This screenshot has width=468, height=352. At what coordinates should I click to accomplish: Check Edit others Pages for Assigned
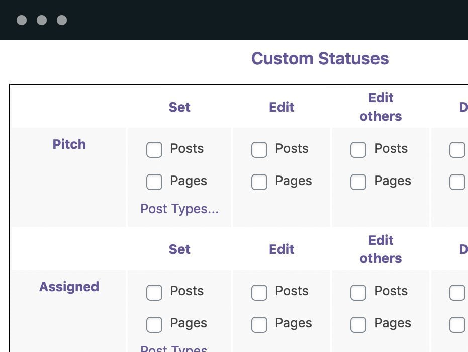tap(358, 324)
